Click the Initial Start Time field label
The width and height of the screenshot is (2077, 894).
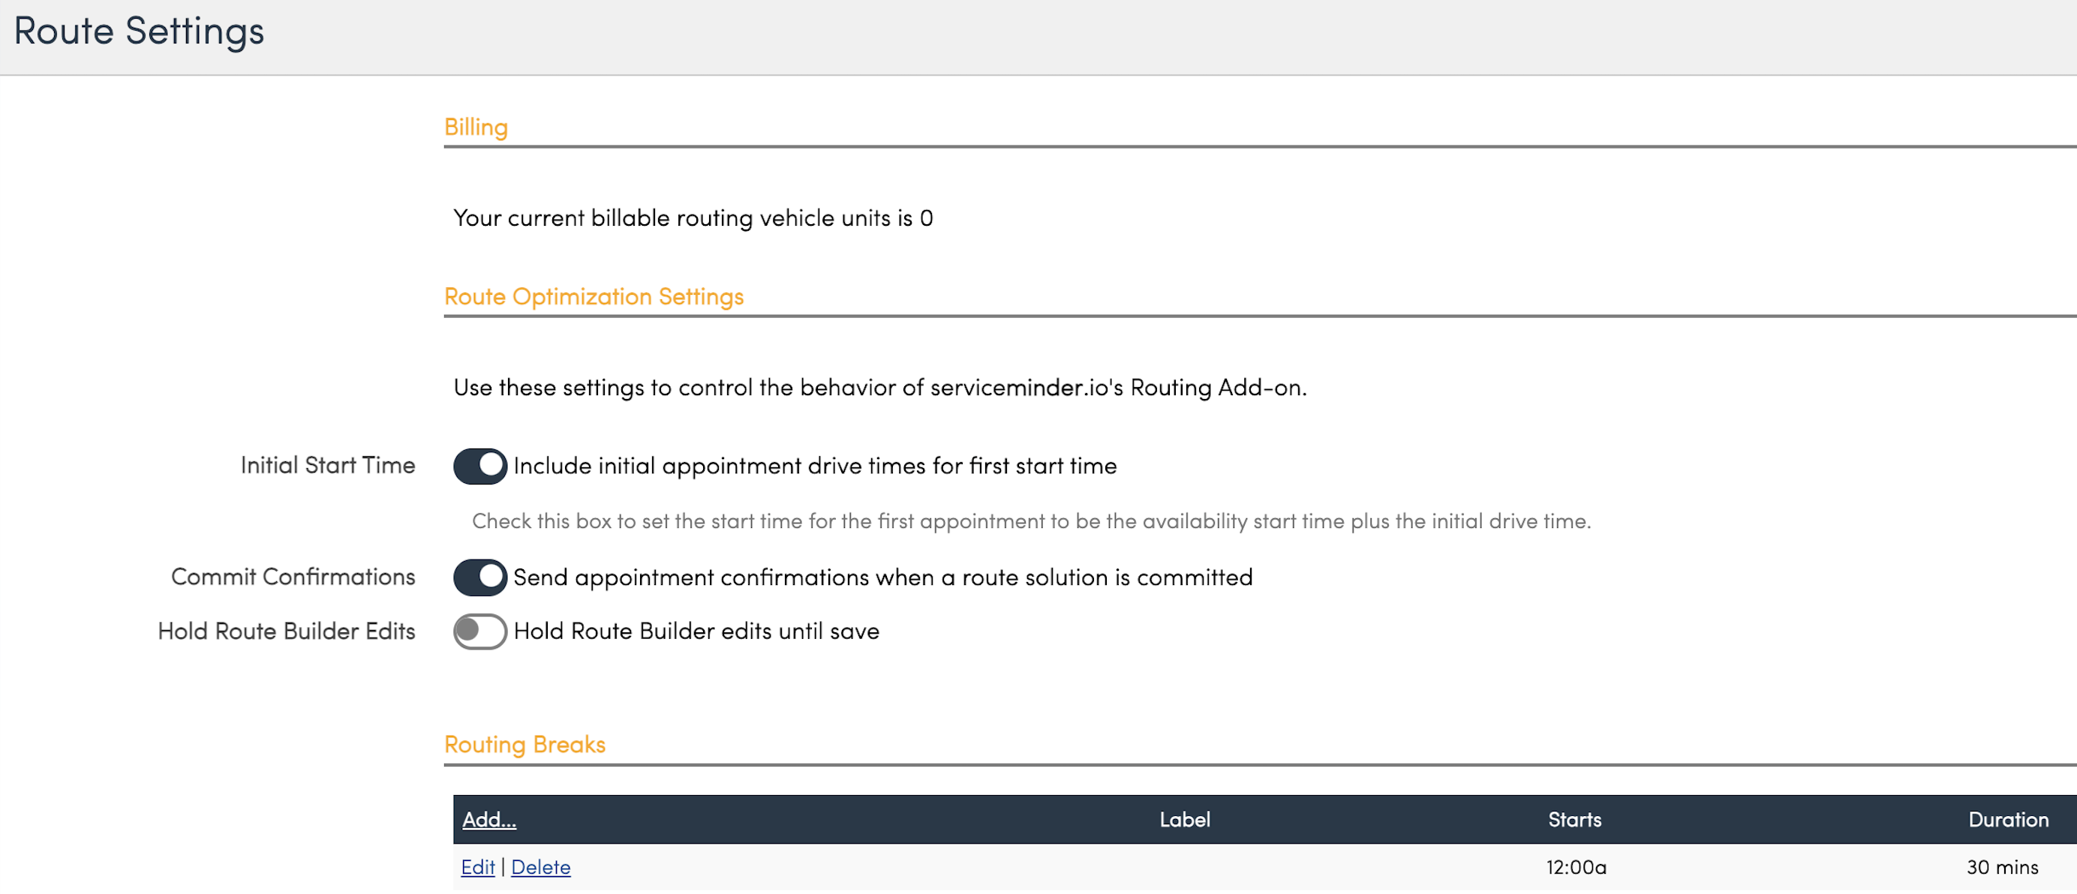(327, 465)
